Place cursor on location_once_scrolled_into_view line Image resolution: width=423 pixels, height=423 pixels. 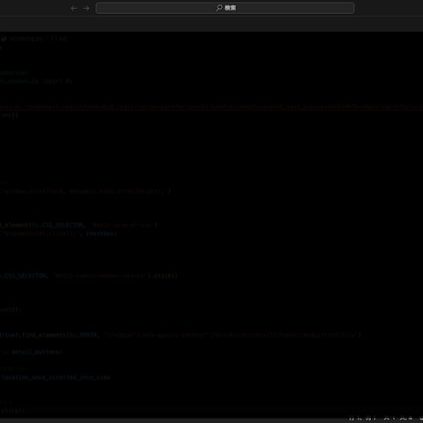click(x=56, y=377)
